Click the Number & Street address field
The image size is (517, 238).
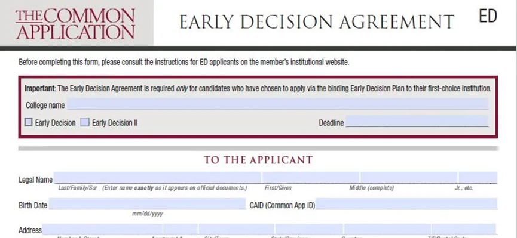102,229
